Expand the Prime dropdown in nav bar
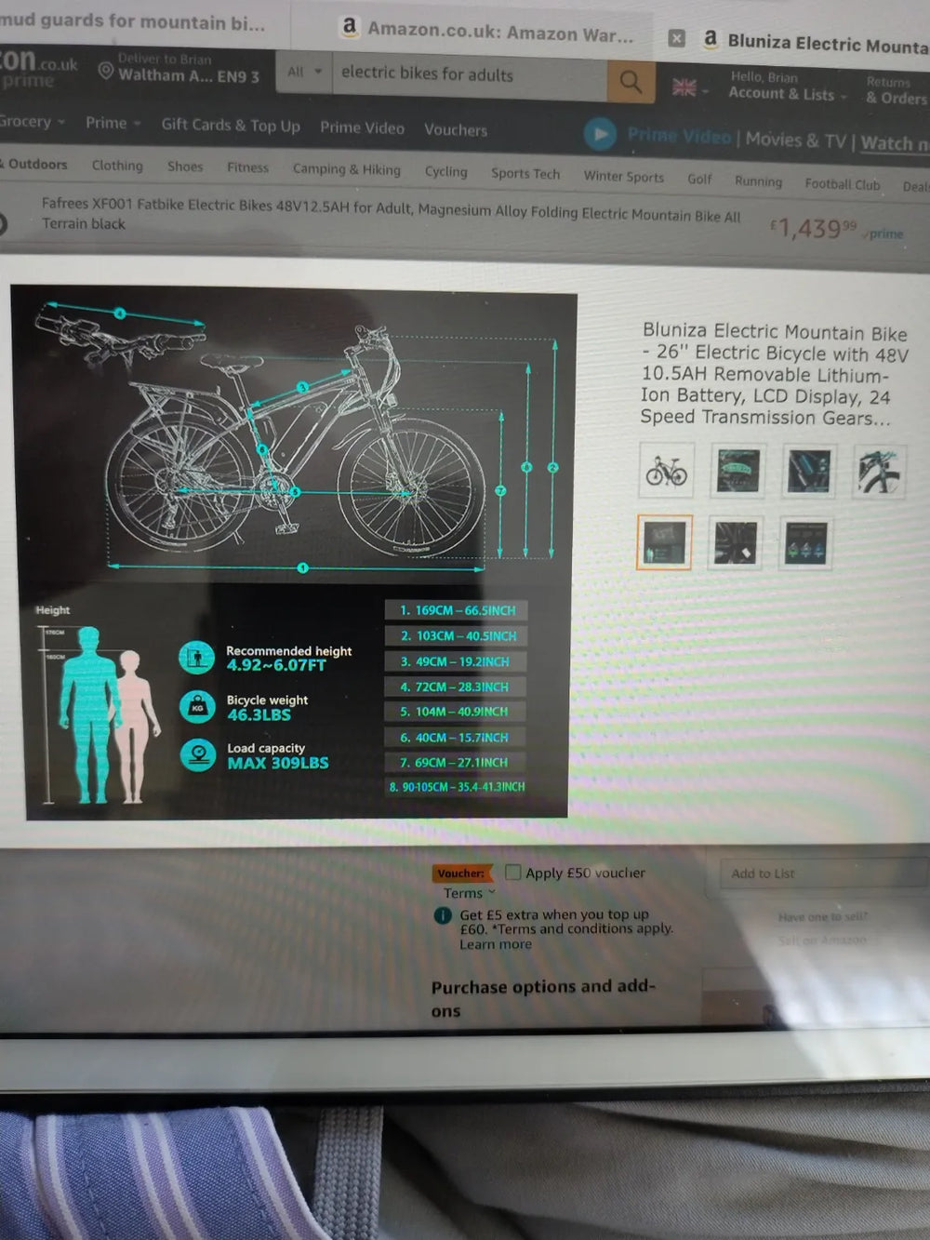The height and width of the screenshot is (1240, 930). [113, 123]
